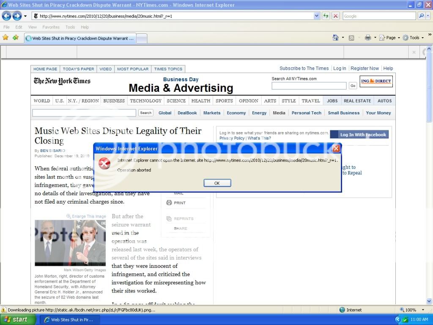The height and width of the screenshot is (325, 433).
Task: Click the Home page icon
Action: [336, 38]
